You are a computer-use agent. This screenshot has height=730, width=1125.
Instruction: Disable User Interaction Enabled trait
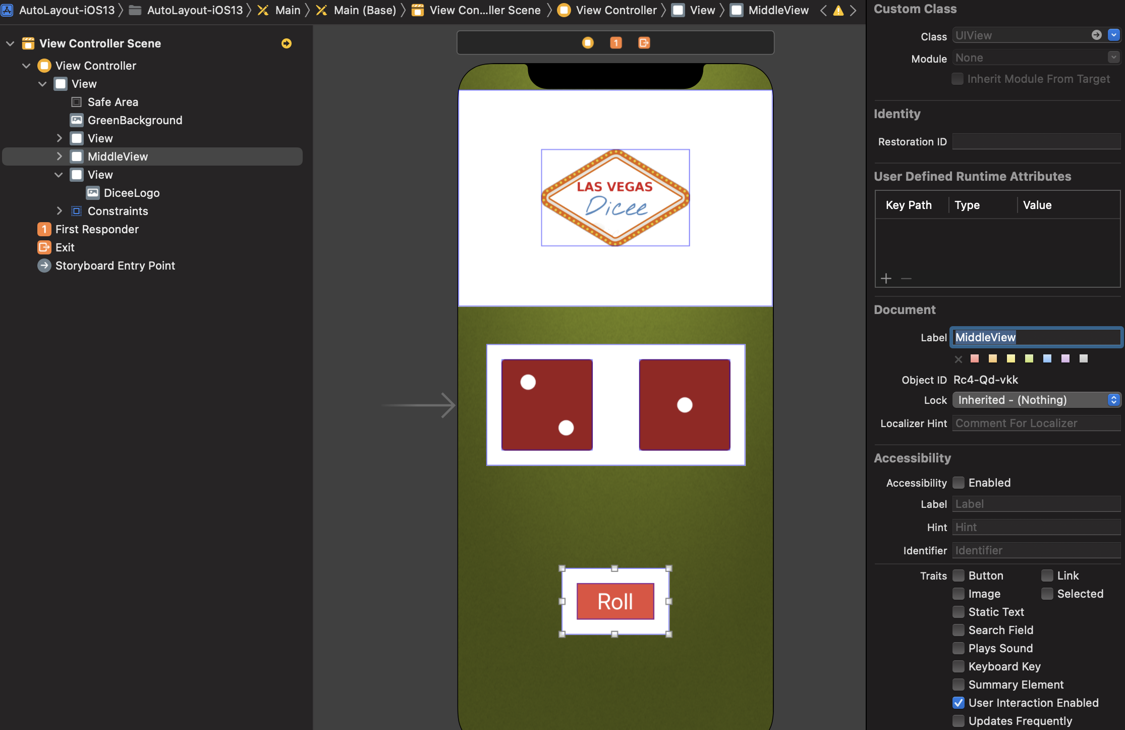tap(958, 703)
